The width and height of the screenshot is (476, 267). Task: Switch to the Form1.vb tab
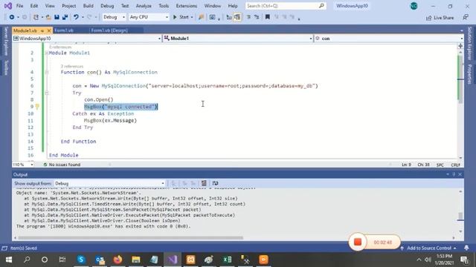(64, 30)
